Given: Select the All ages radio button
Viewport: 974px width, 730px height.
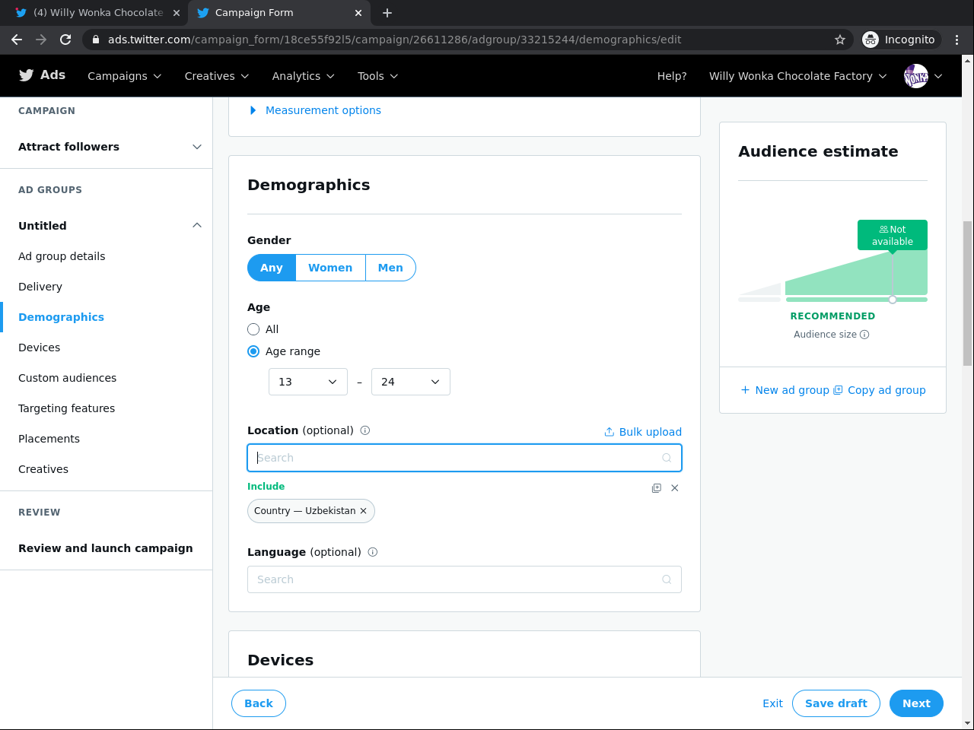Looking at the screenshot, I should (x=253, y=329).
